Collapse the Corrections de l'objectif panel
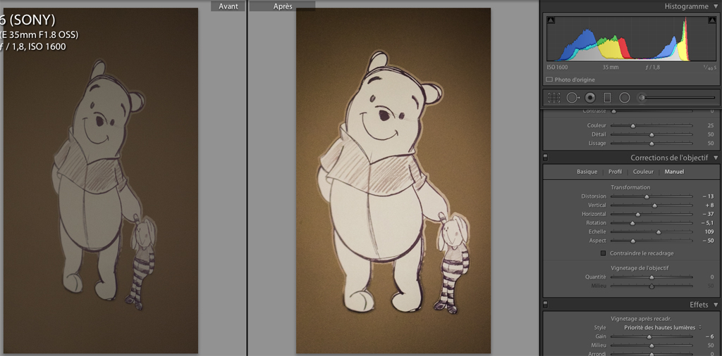This screenshot has height=356, width=722. (x=715, y=158)
